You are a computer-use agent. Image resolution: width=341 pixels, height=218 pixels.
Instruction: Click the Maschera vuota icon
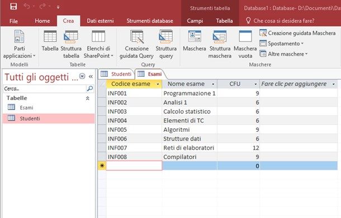click(245, 44)
